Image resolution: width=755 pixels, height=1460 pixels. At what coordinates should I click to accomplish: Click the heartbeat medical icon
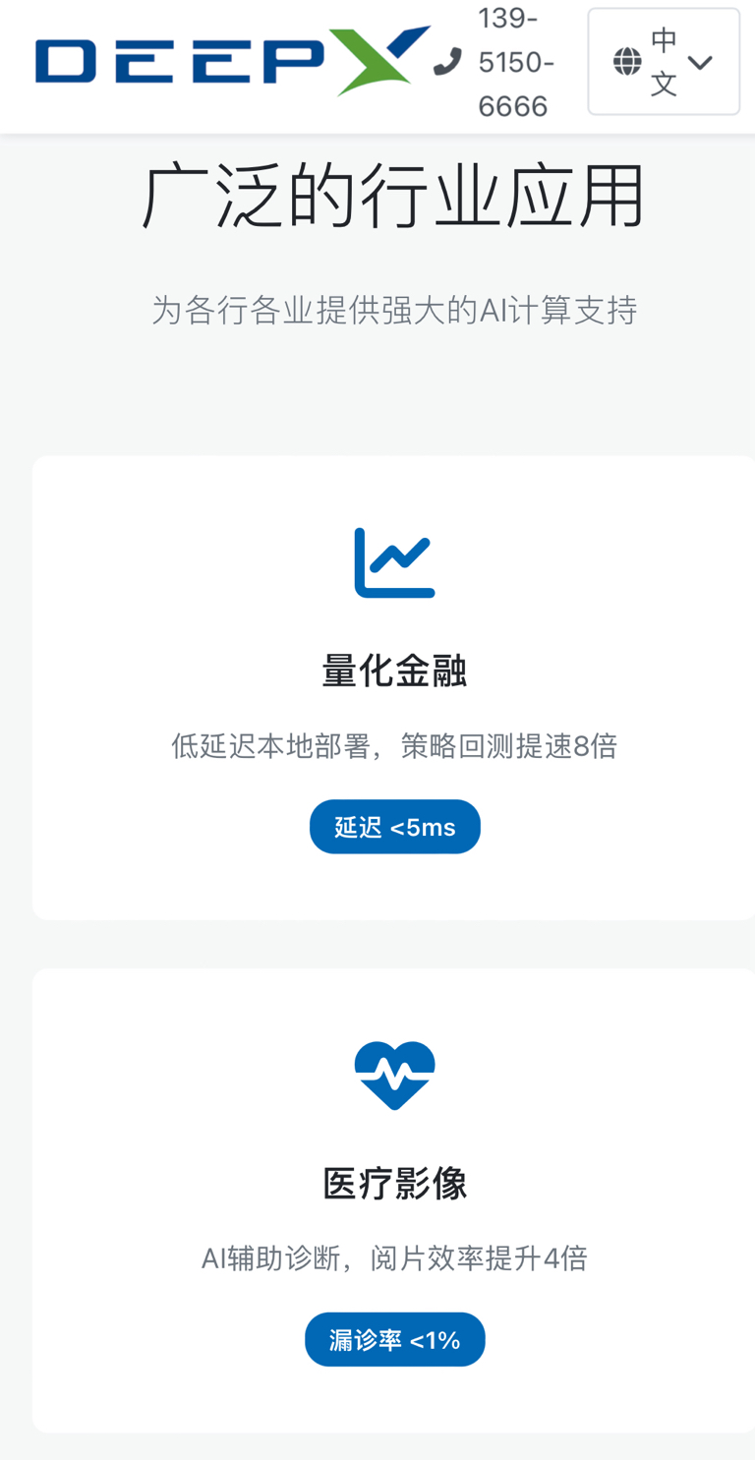coord(394,1075)
